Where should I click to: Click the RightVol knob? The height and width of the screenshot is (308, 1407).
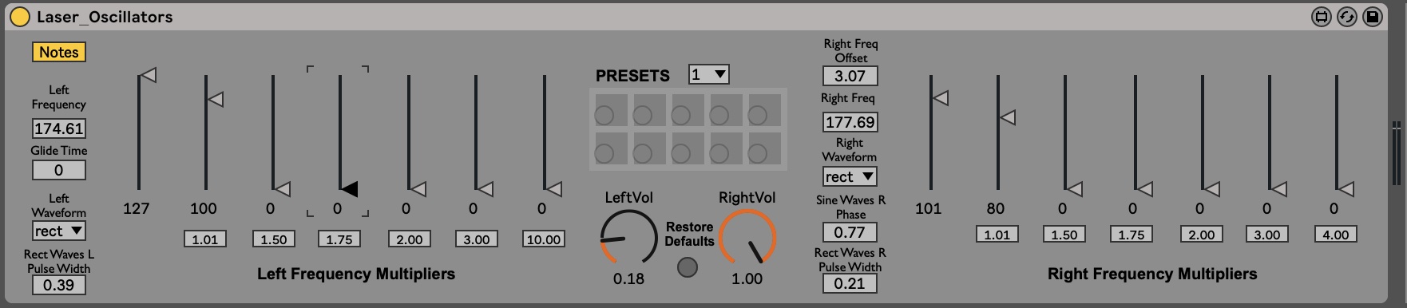(747, 238)
